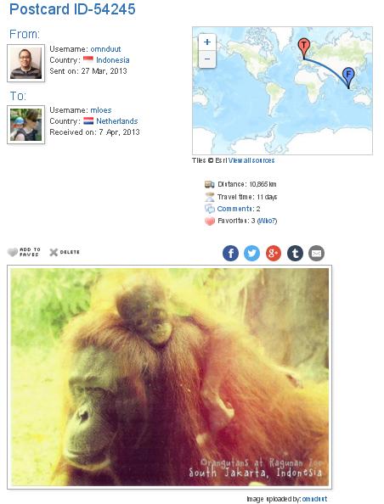Open the orangutan postcard image
Image resolution: width=384 pixels, height=504 pixels.
pyautogui.click(x=170, y=377)
